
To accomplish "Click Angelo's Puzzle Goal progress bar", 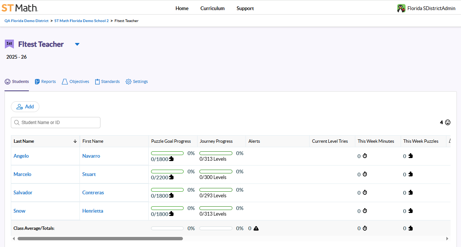I will pyautogui.click(x=167, y=153).
